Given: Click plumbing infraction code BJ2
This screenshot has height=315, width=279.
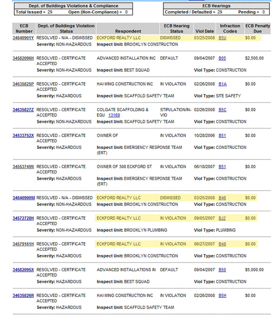Looking at the screenshot, I should pos(222,218).
